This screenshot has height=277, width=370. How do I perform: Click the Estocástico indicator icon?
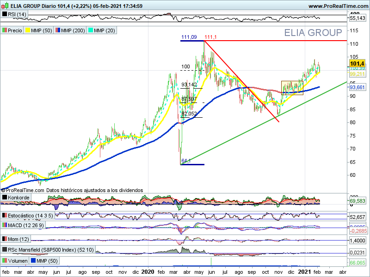4,215
